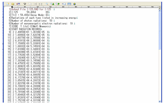Viewport: 165px width, 110px height.
Task: Click the grayed-out scissors cut icon
Action: [35, 4]
